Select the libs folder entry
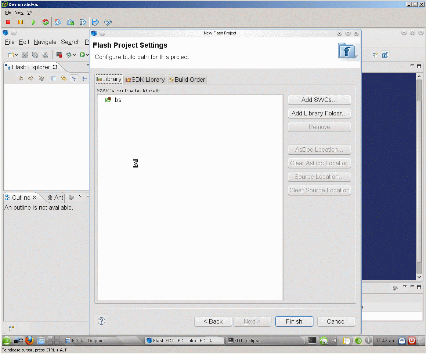Screen dimensions: 426x354 coord(113,100)
